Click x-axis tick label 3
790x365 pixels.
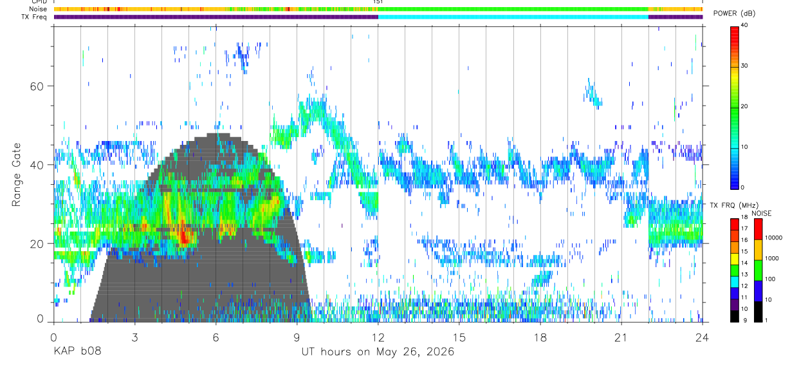click(134, 337)
